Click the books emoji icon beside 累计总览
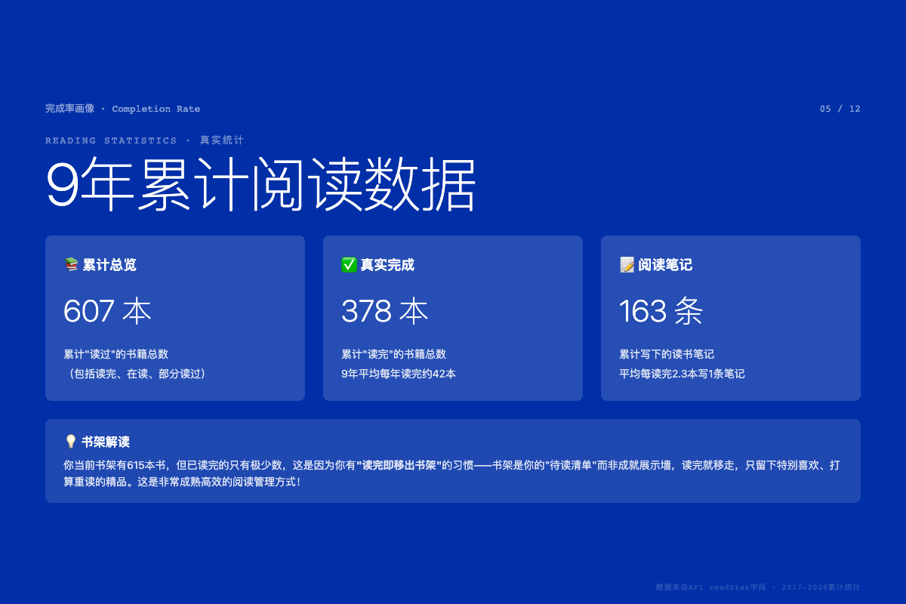This screenshot has height=604, width=906. pos(71,265)
